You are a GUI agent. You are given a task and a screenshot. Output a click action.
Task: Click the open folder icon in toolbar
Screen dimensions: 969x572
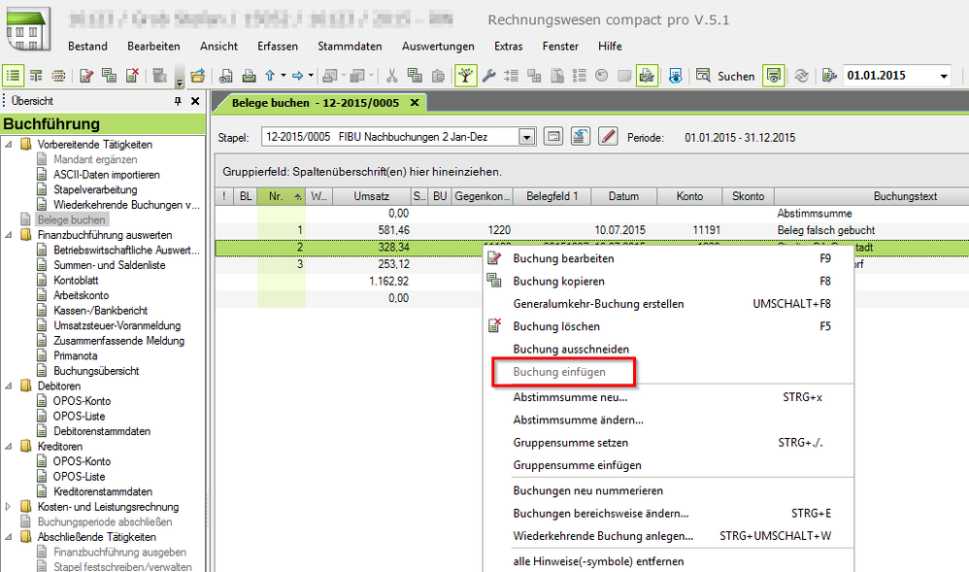198,76
